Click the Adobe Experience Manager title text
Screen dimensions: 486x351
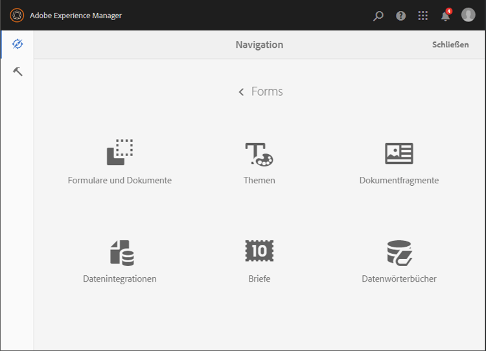coord(76,16)
